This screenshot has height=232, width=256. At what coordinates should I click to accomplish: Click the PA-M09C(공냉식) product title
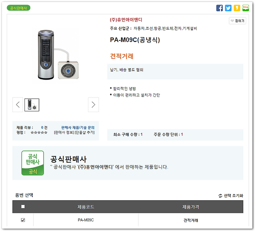click(x=135, y=40)
